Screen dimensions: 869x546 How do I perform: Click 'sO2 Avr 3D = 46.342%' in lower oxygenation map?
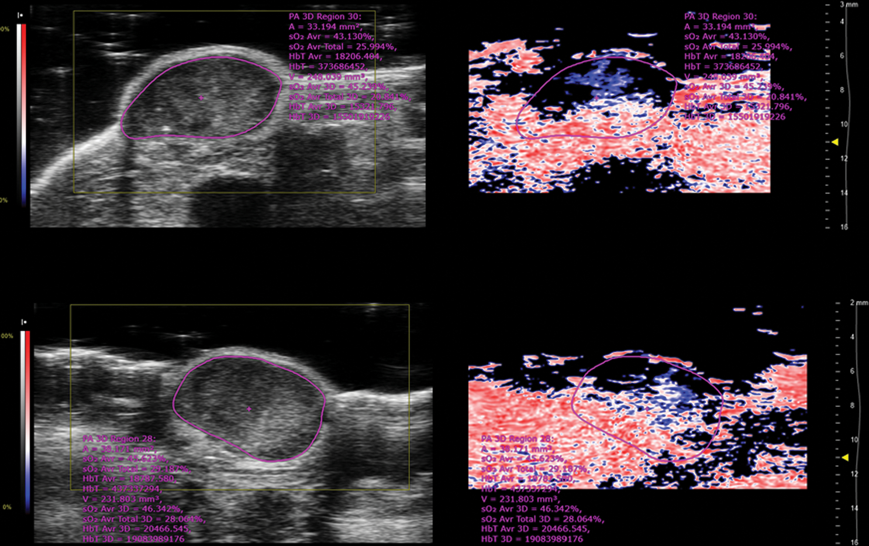point(532,509)
